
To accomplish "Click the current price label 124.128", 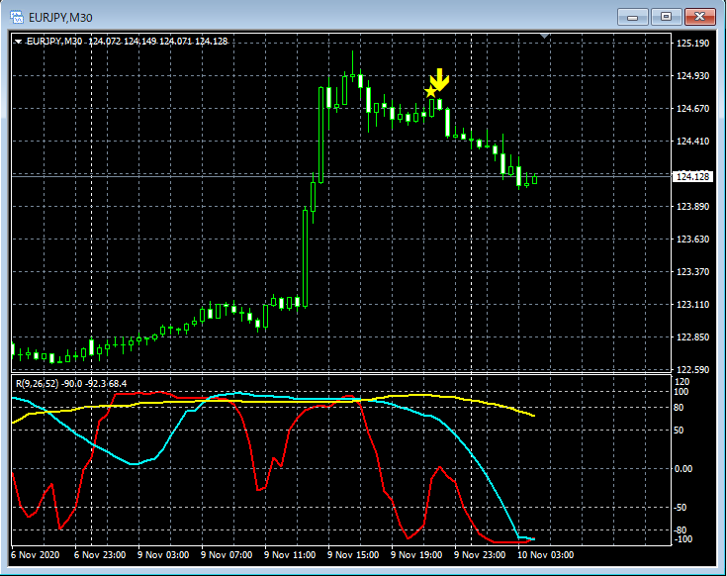I will pos(692,176).
